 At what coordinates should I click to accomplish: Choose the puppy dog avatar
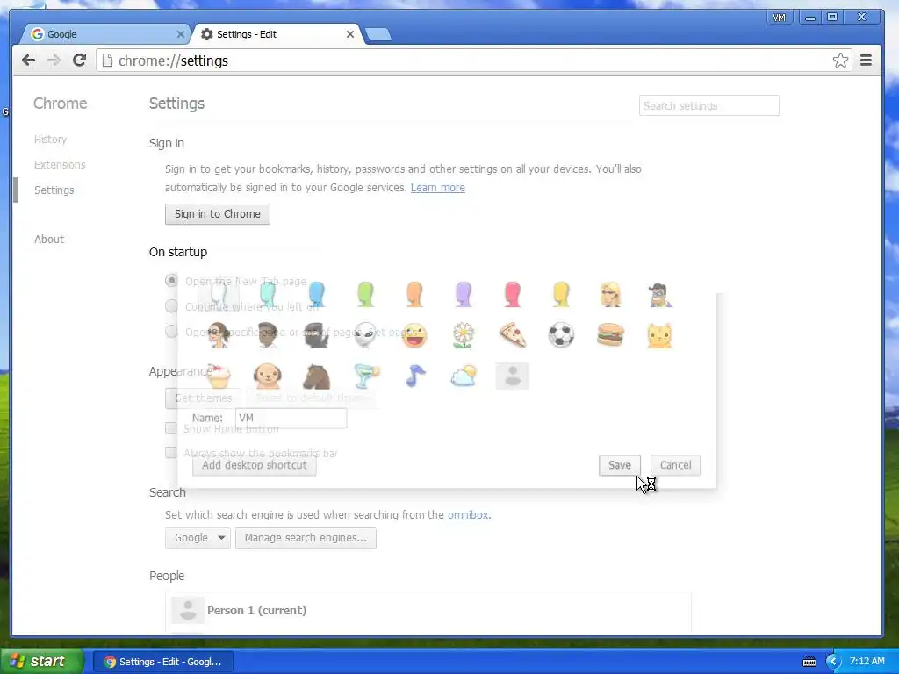[267, 376]
